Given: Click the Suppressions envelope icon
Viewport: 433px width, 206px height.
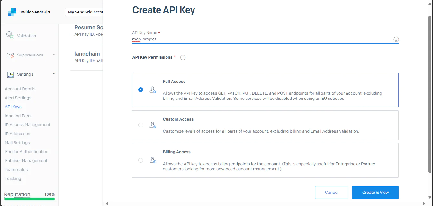Looking at the screenshot, I should coord(9,55).
